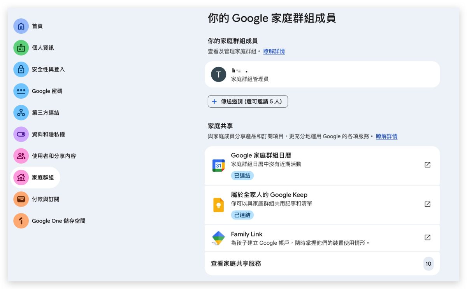Click the Google Keep app icon
Image resolution: width=467 pixels, height=289 pixels.
click(x=218, y=205)
